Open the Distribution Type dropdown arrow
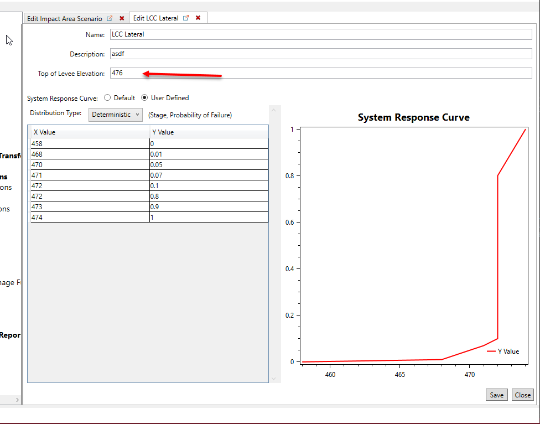The image size is (540, 424). pos(136,115)
